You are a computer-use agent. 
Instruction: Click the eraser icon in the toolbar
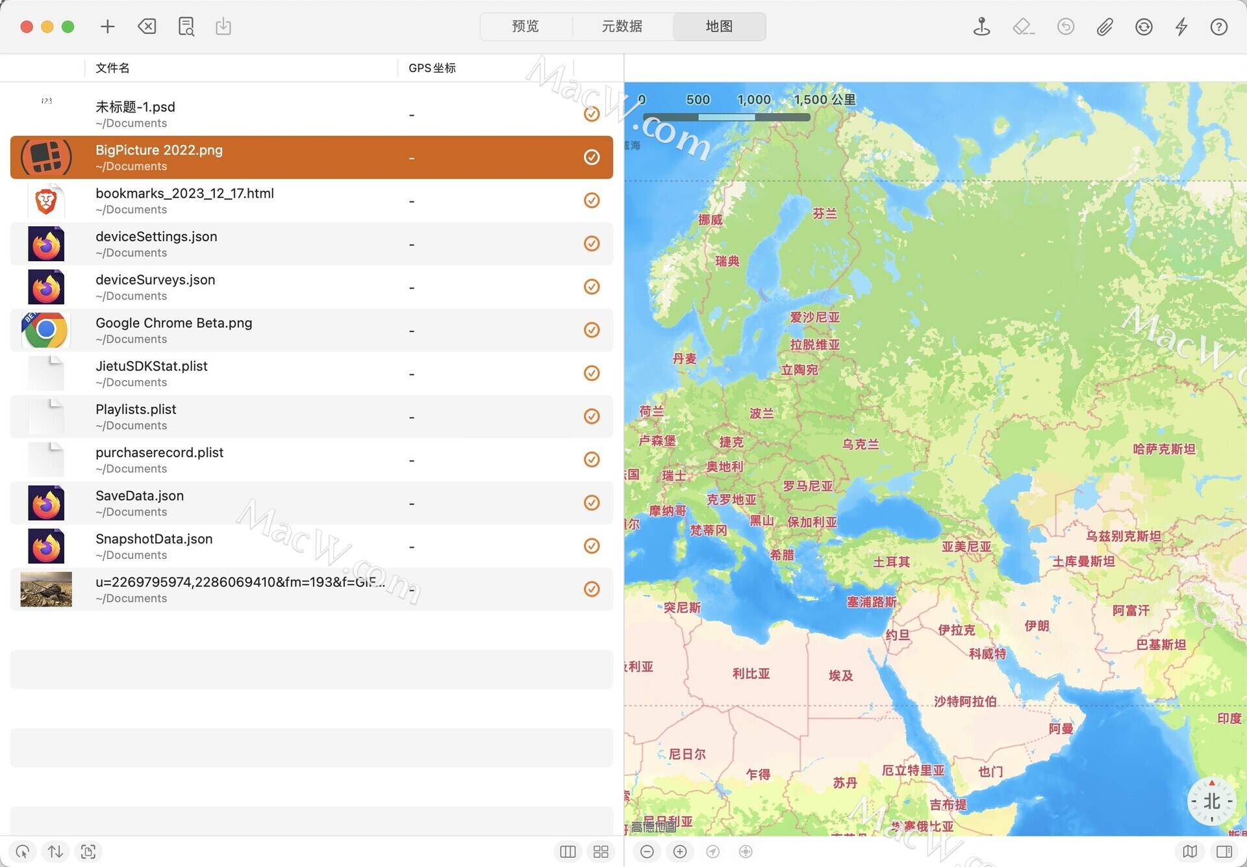pos(1023,26)
